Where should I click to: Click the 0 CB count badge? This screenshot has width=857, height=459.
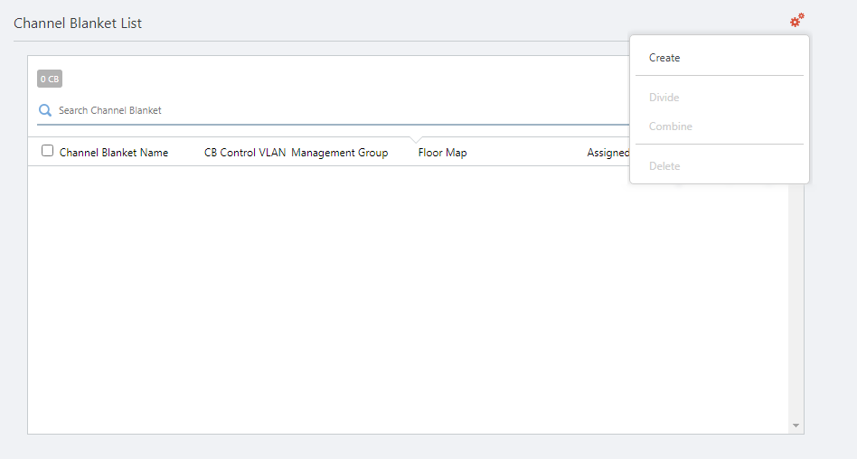(x=50, y=80)
